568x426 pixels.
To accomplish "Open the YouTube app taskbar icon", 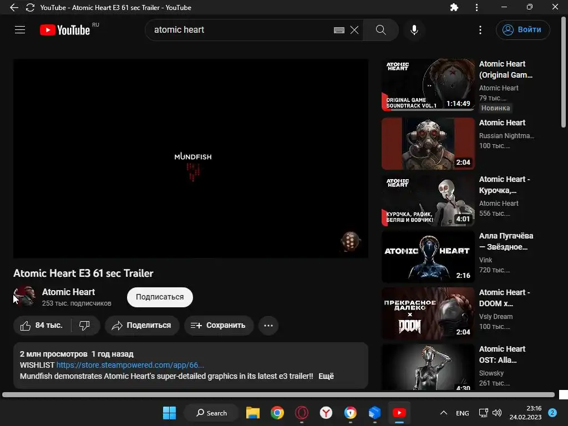I will (x=399, y=413).
